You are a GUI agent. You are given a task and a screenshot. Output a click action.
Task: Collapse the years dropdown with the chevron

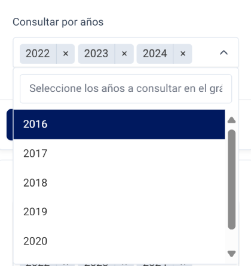[x=224, y=53]
